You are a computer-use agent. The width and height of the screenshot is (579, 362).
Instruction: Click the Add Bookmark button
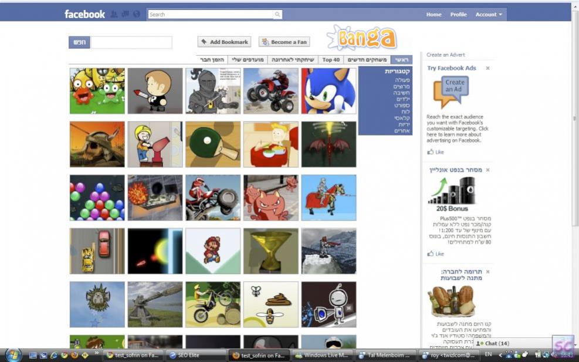[225, 42]
